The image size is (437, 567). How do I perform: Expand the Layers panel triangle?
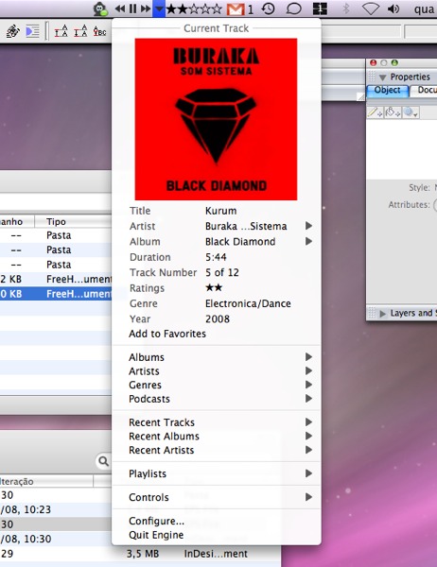point(382,314)
